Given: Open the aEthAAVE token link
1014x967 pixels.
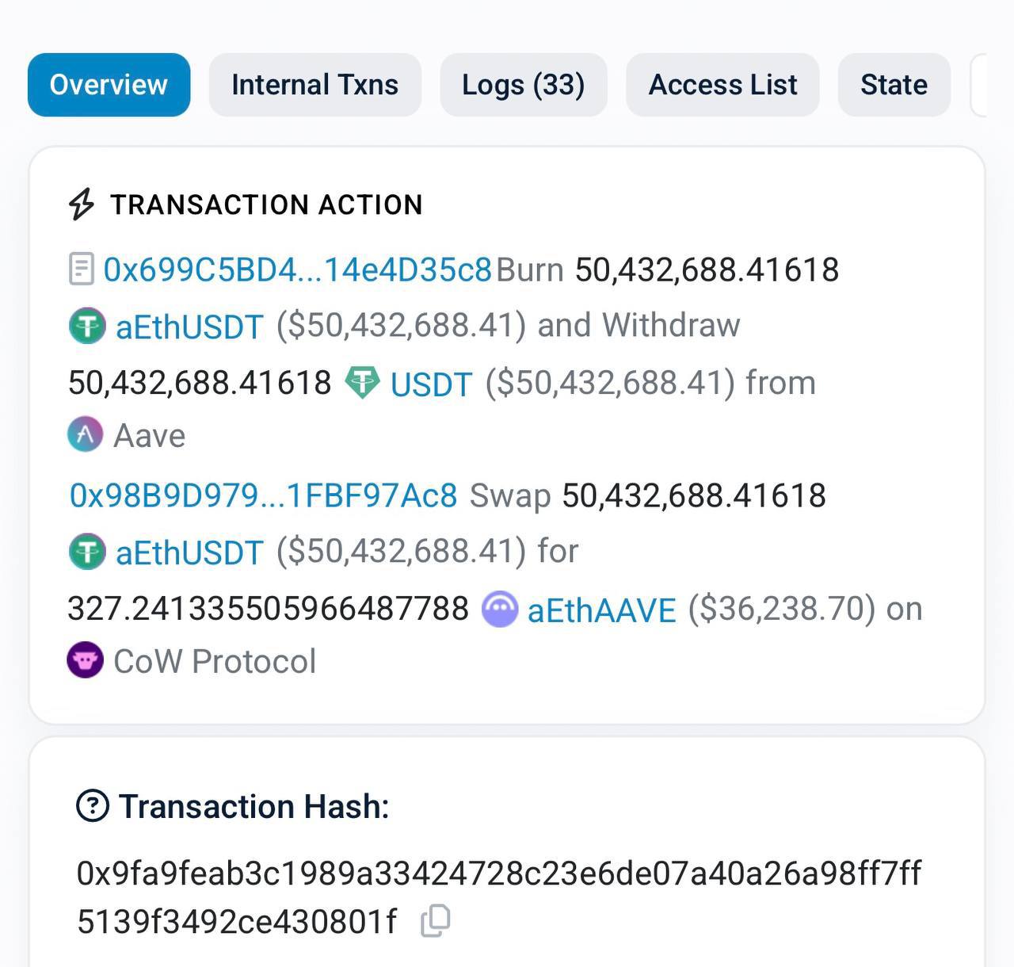Looking at the screenshot, I should [x=601, y=610].
